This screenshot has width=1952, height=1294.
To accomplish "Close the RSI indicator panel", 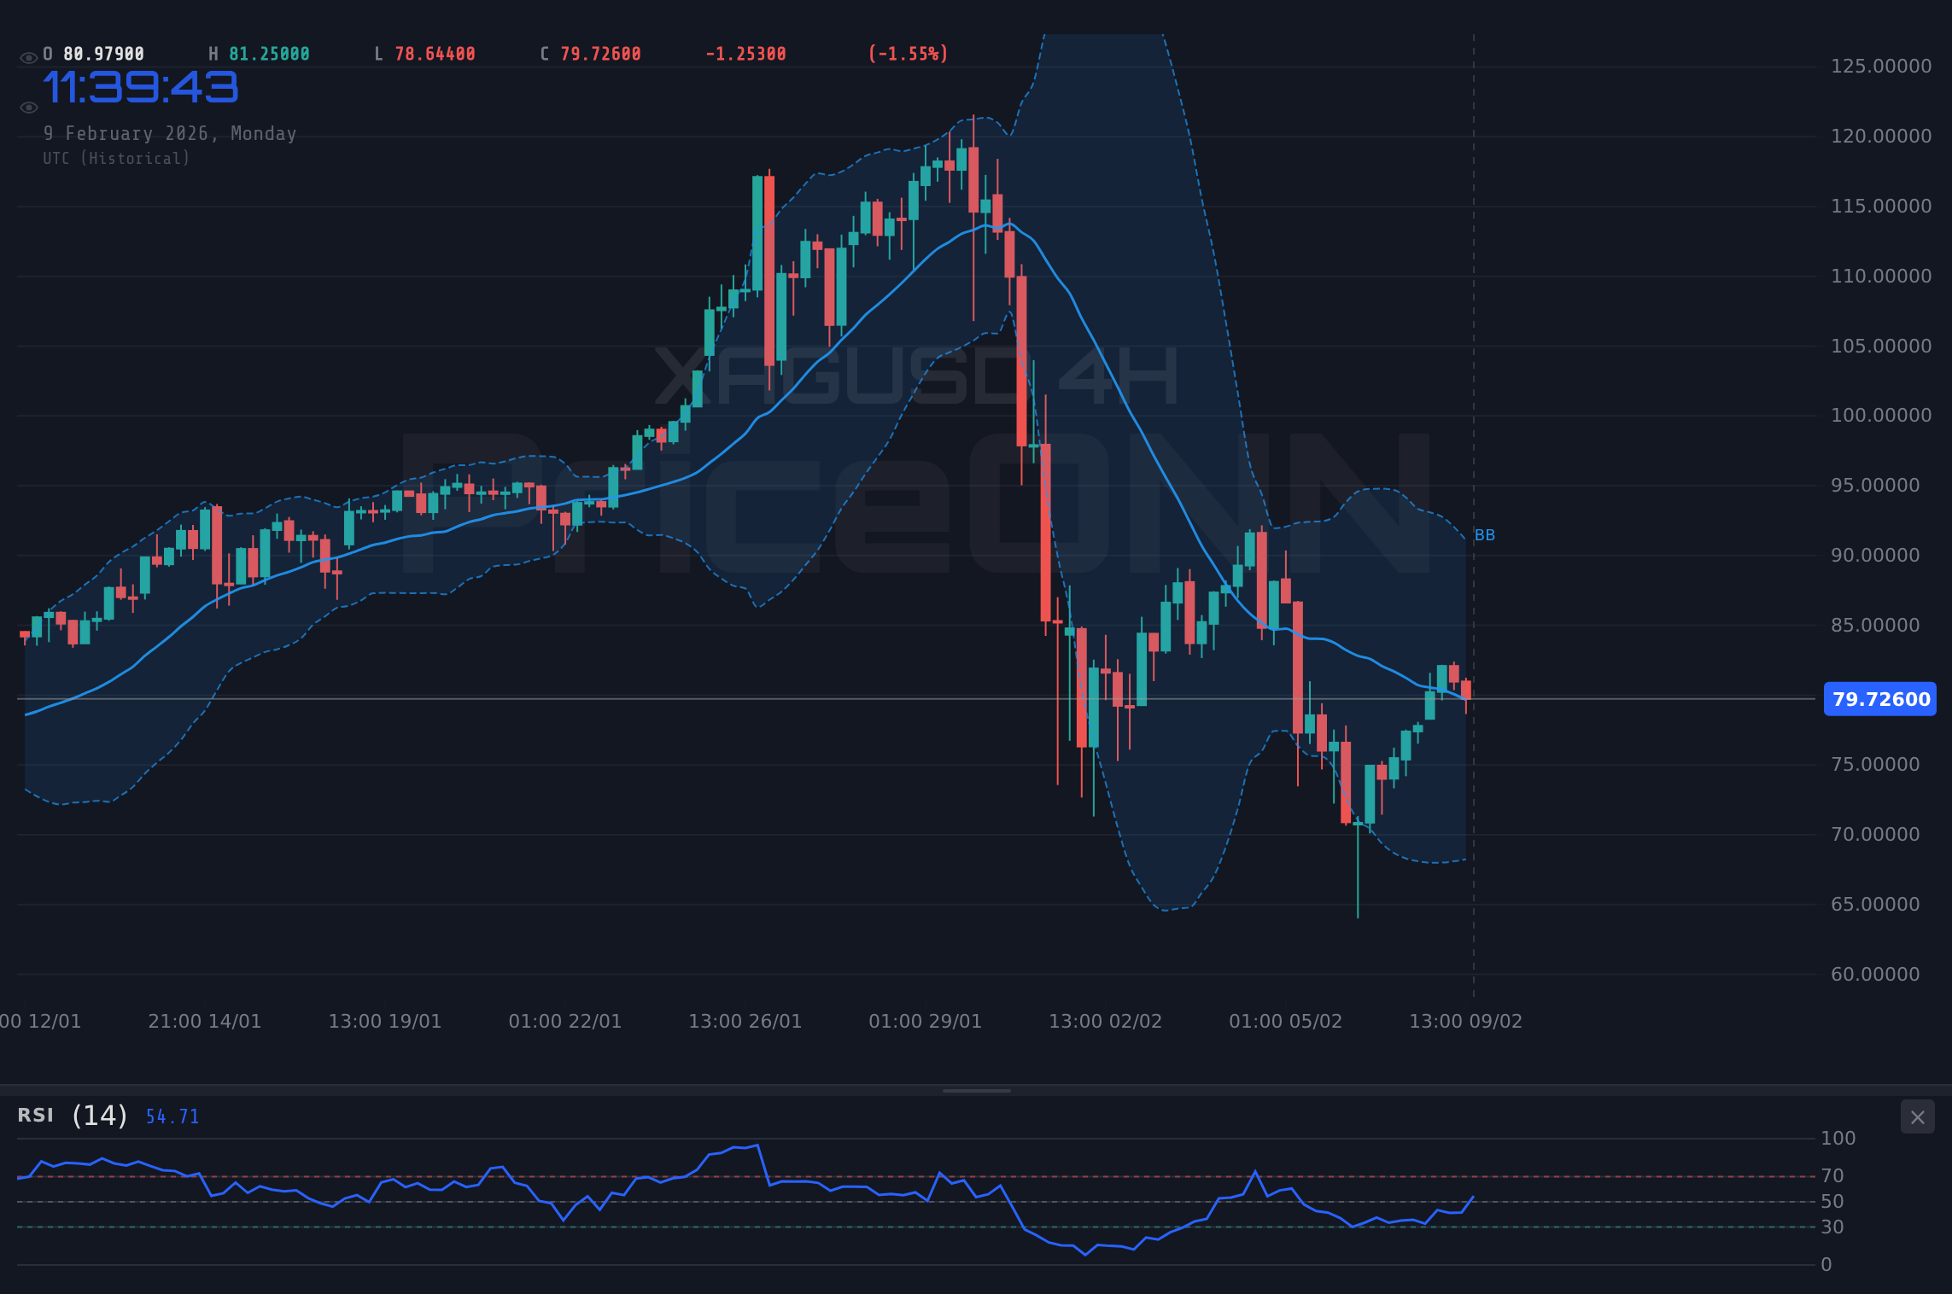I will (x=1917, y=1116).
